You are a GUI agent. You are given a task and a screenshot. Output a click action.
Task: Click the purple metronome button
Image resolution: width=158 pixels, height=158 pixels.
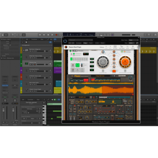pos(113,35)
